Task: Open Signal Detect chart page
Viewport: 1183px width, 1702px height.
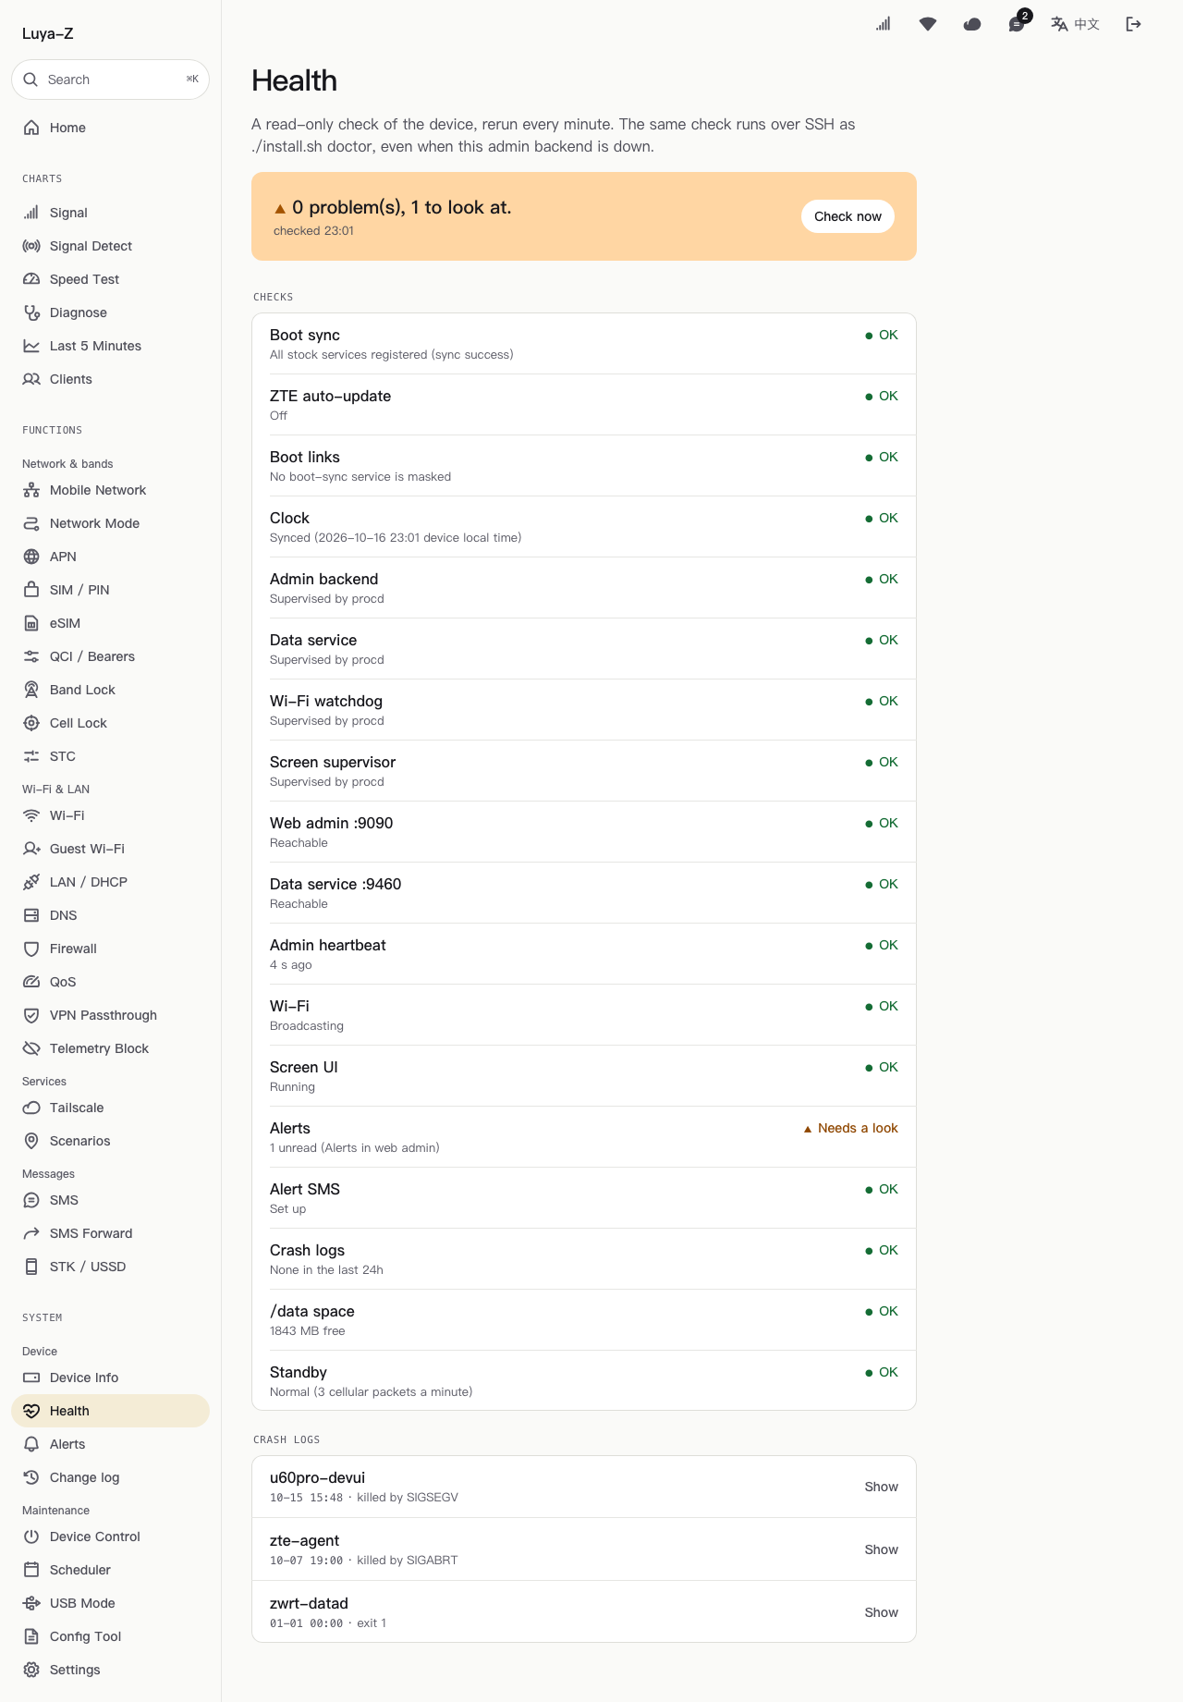Action: [x=110, y=246]
